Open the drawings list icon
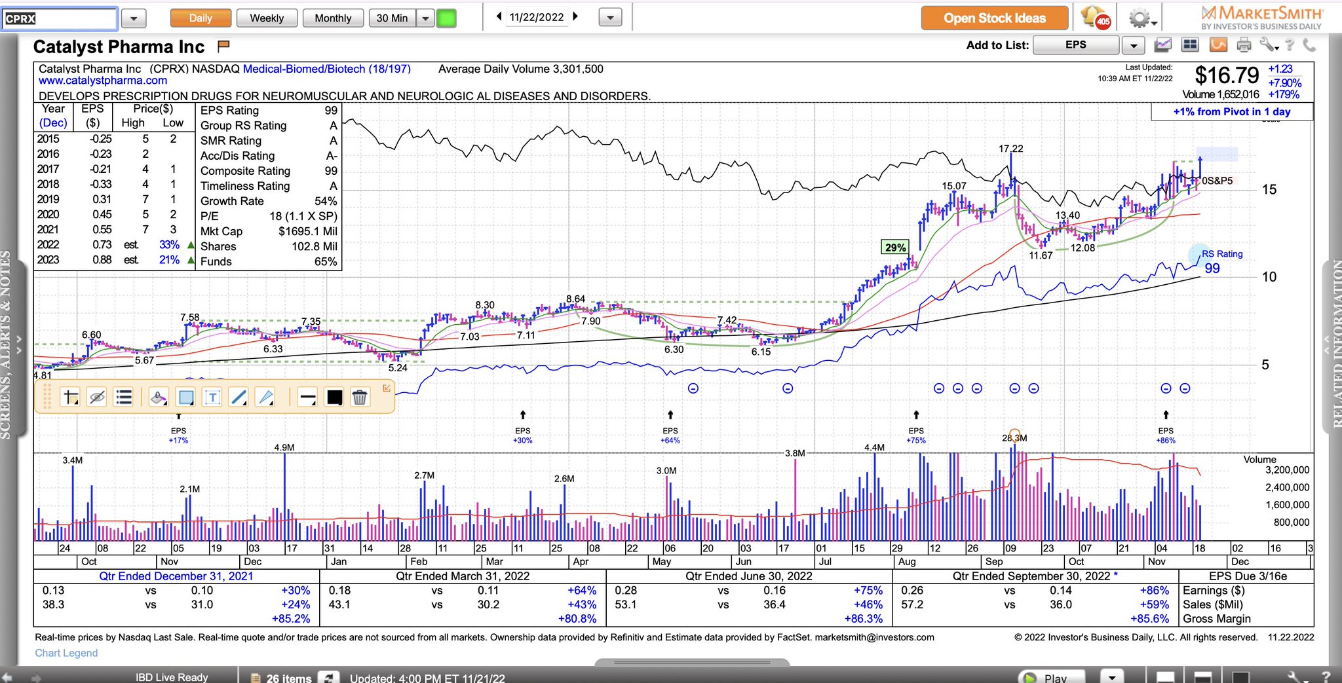This screenshot has width=1342, height=683. click(124, 397)
